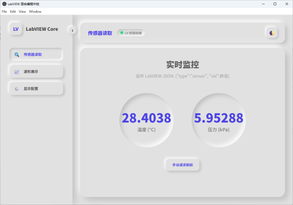
Task: Click the LV 桥接就绪 status badge
Action: click(x=131, y=33)
